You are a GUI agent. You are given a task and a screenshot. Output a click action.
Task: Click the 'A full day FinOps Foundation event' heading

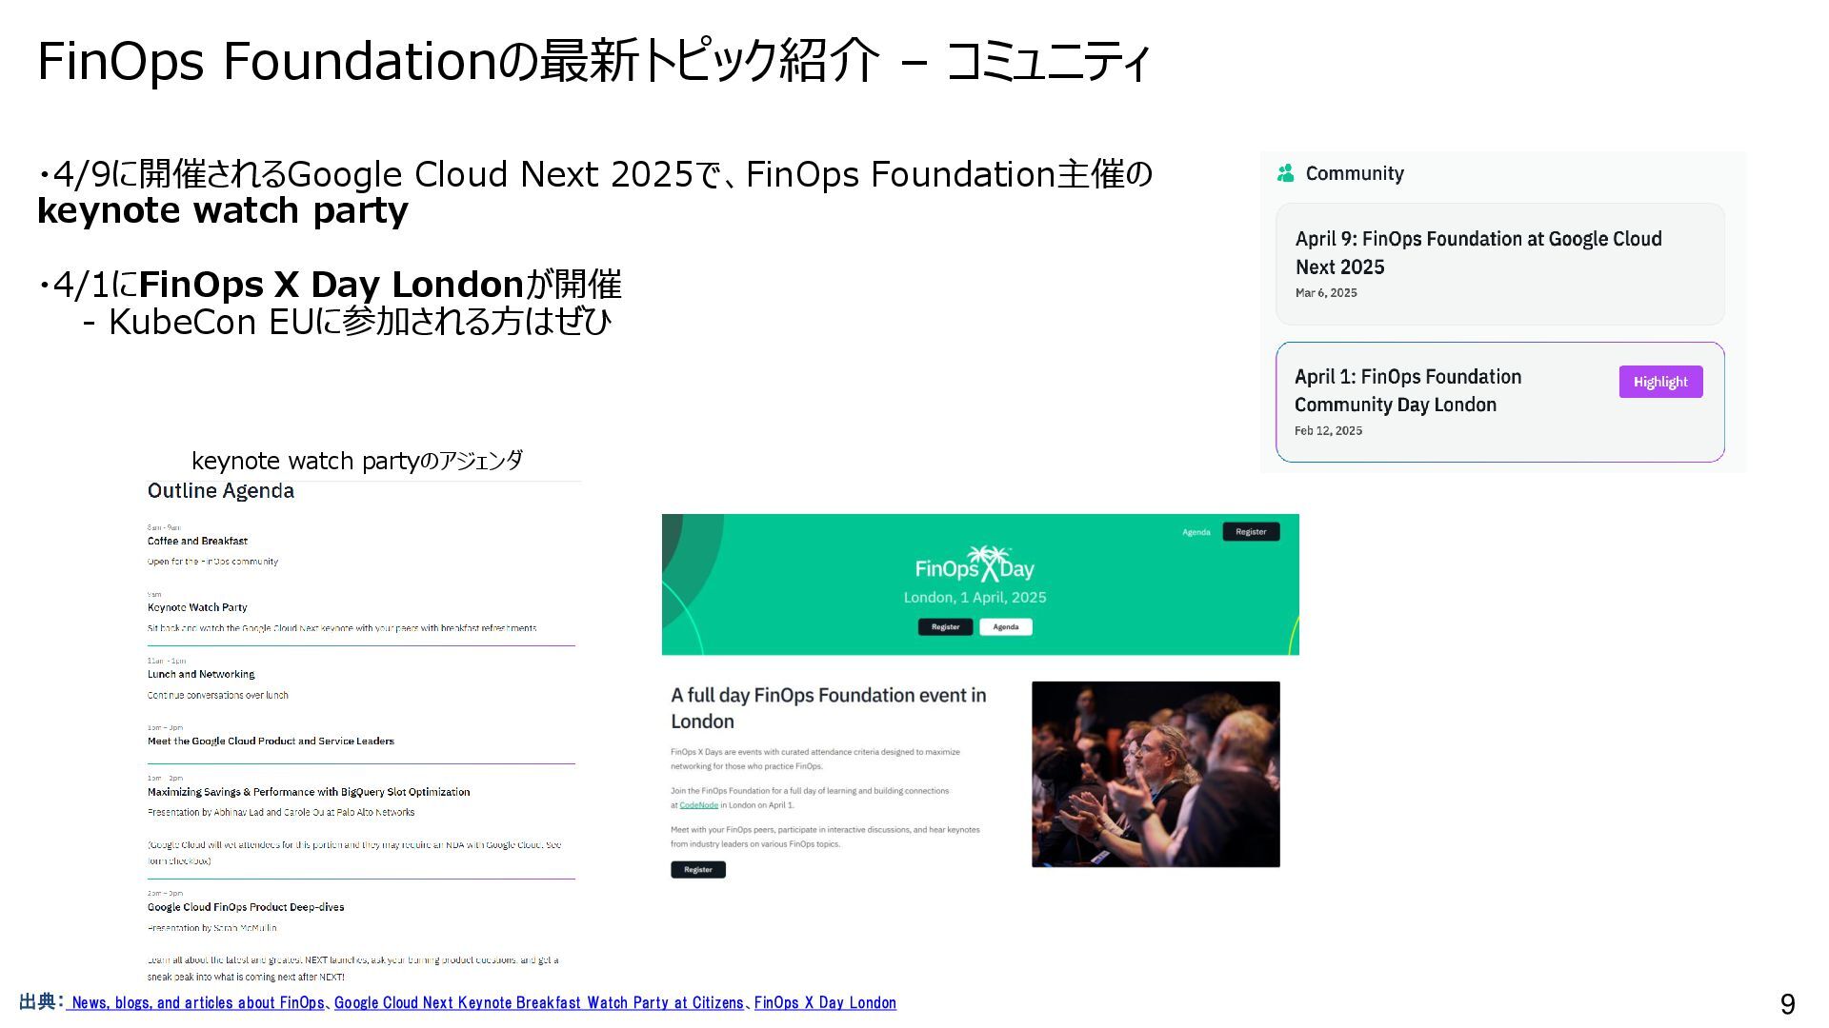(829, 708)
